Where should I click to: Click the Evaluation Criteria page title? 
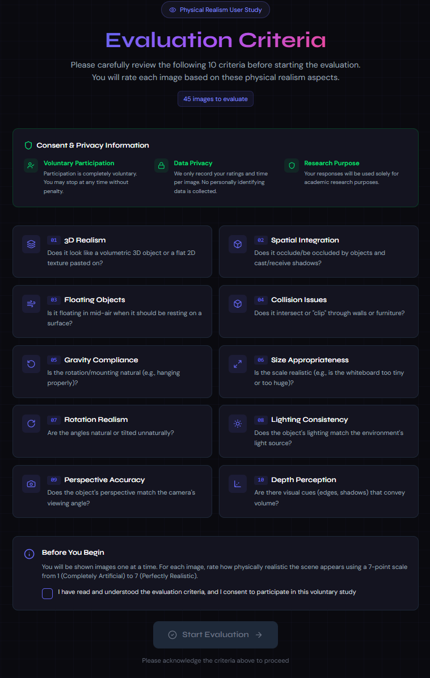[x=215, y=40]
